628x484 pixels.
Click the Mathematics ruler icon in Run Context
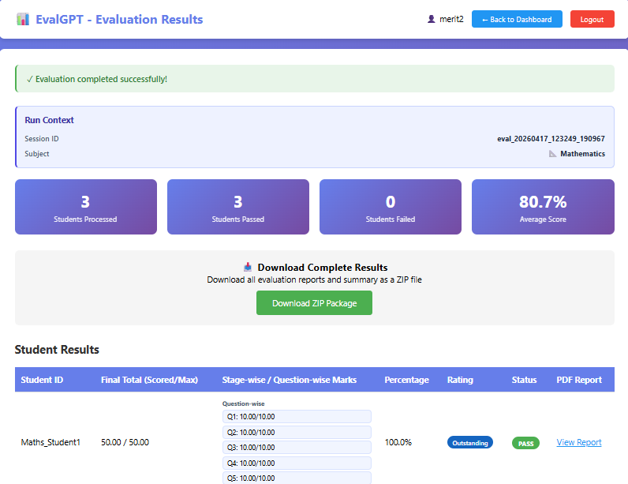(x=553, y=154)
